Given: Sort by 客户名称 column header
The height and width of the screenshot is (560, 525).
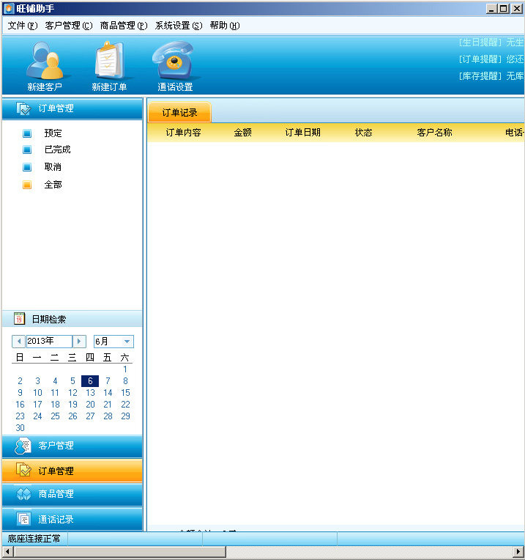Looking at the screenshot, I should (434, 133).
